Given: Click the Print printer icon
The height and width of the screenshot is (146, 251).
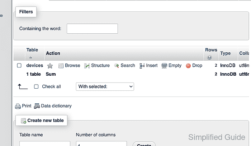Looking at the screenshot, I should tap(18, 106).
